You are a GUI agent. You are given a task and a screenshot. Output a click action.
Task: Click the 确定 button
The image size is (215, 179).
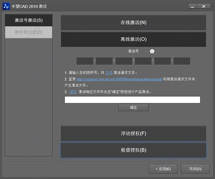pos(133,107)
